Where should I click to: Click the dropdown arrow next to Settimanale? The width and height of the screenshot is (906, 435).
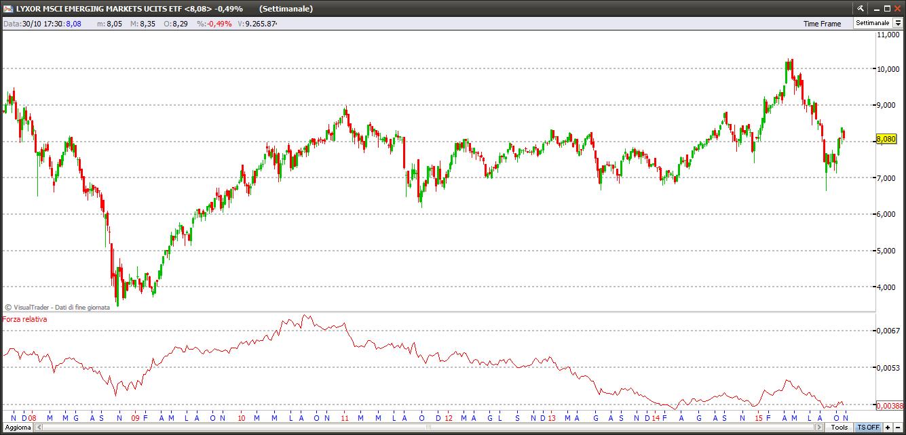[x=897, y=23]
